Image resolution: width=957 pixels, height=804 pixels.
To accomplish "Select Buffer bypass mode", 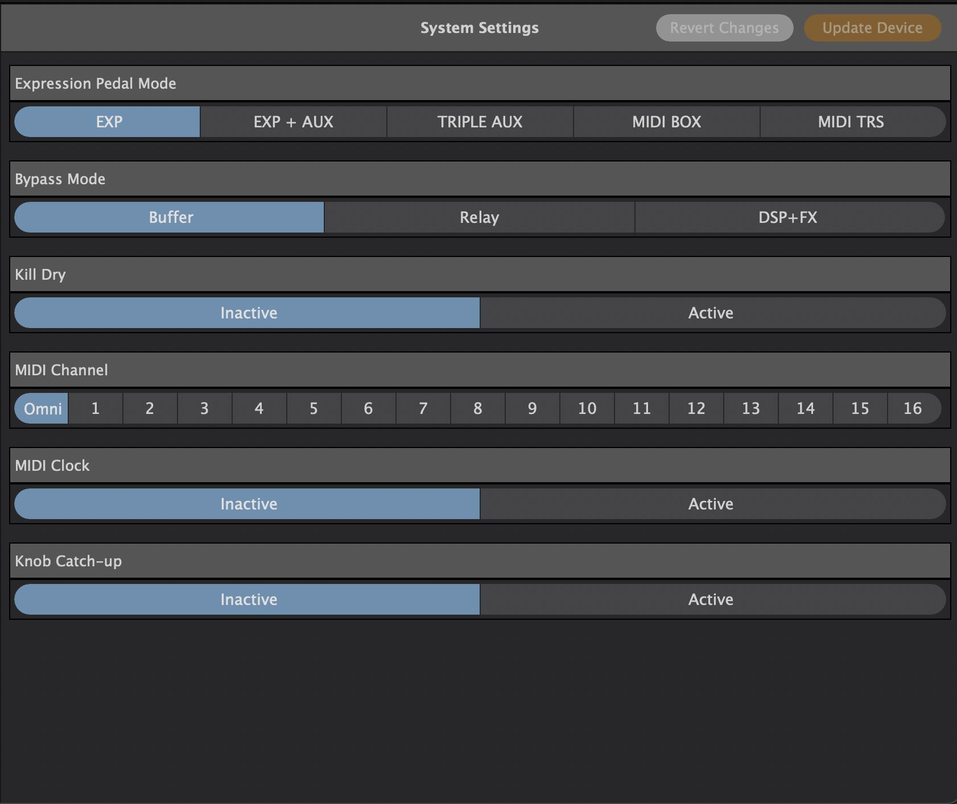I will tap(170, 217).
